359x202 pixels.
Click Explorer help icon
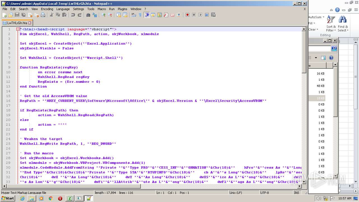tap(331, 58)
